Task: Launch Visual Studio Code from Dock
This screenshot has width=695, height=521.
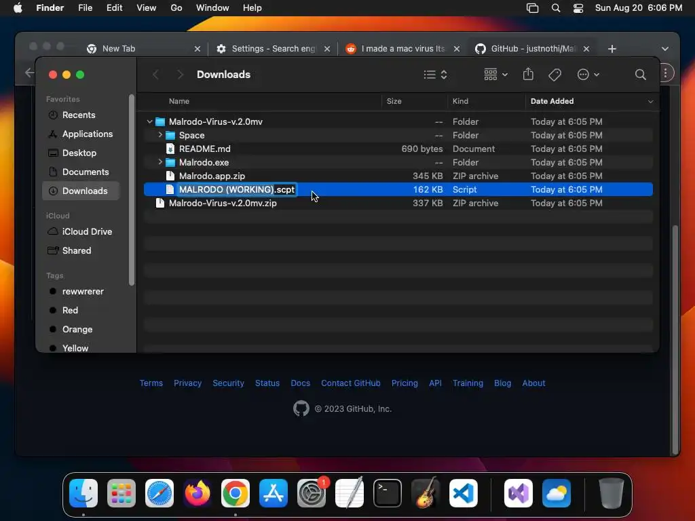Action: pos(464,493)
